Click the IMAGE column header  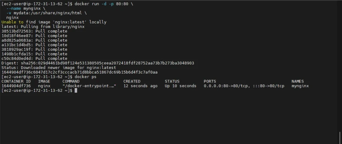44,81
